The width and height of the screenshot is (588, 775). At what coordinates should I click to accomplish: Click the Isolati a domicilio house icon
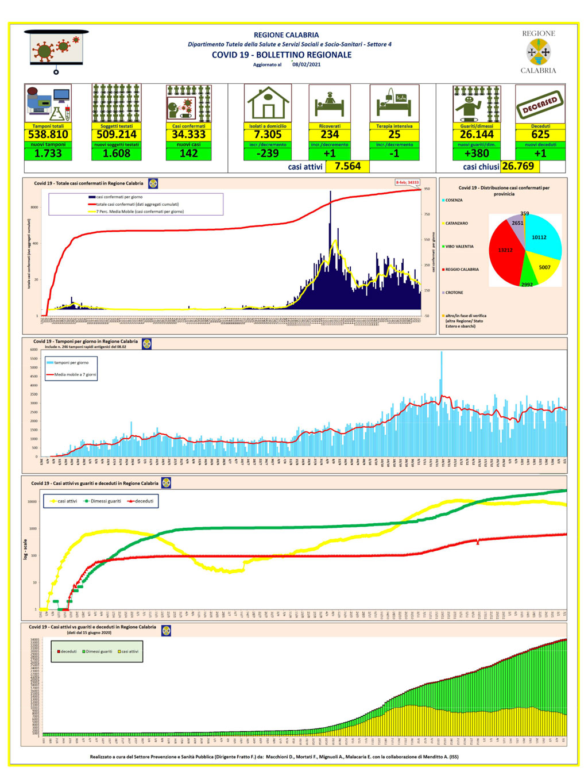coord(268,103)
